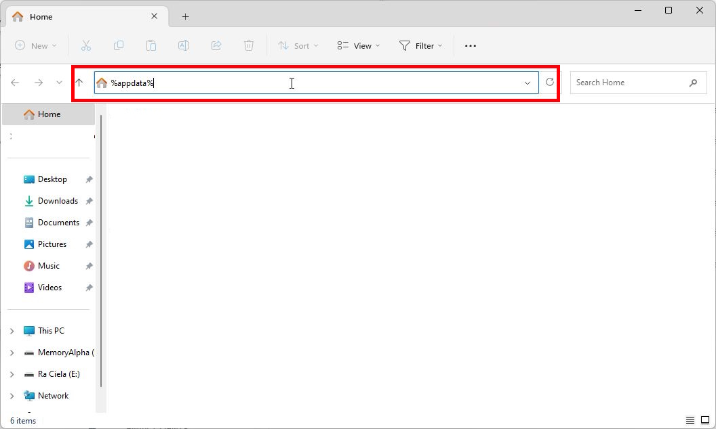Viewport: 716px width, 429px height.
Task: Click the Delete trash can icon
Action: coord(249,45)
